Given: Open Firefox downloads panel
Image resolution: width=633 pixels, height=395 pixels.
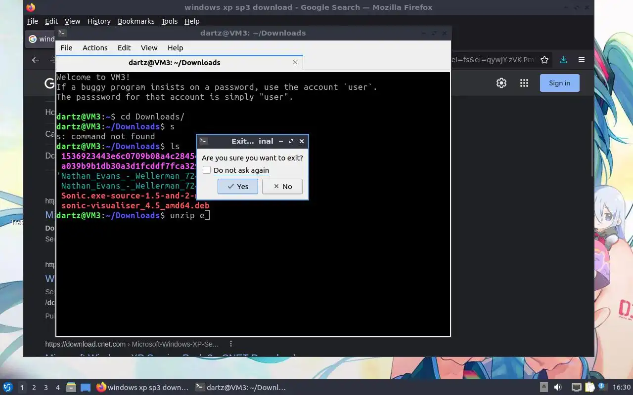Looking at the screenshot, I should pos(563,60).
